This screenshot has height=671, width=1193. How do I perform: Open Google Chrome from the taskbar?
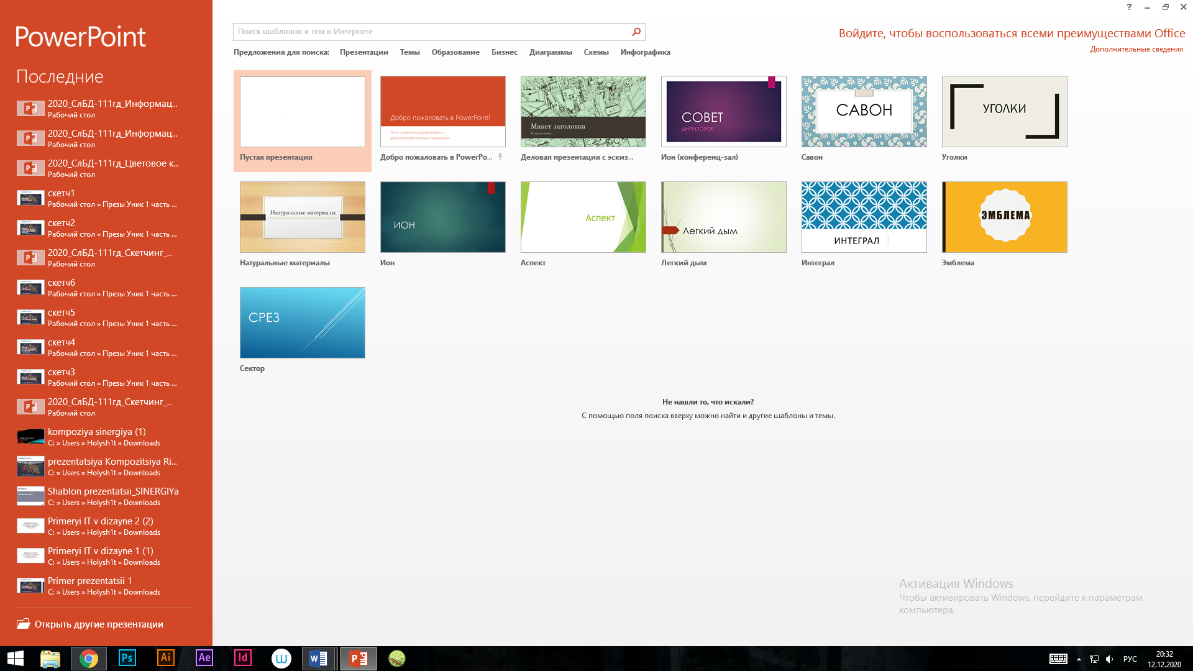point(88,658)
